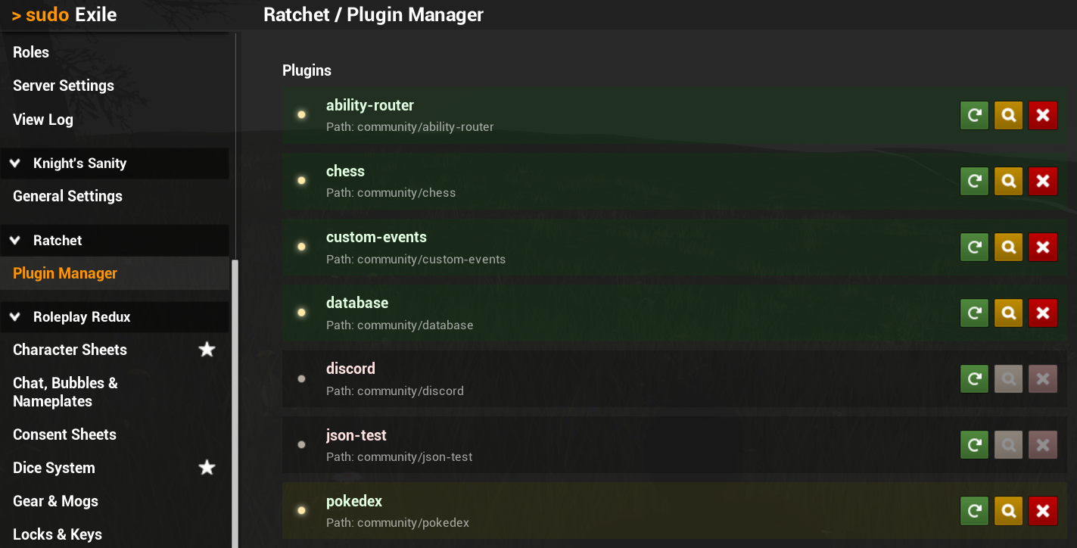The width and height of the screenshot is (1077, 548).
Task: Select General Settings under Knight's Sanity
Action: pyautogui.click(x=67, y=195)
